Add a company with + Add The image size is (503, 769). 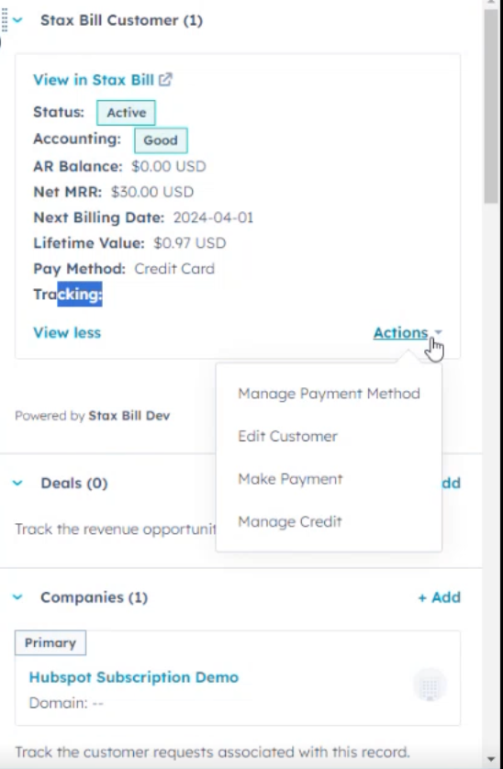tap(439, 597)
